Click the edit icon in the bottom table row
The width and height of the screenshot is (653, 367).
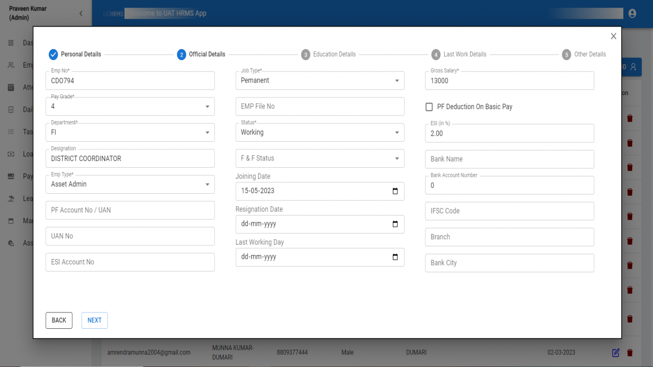click(616, 353)
